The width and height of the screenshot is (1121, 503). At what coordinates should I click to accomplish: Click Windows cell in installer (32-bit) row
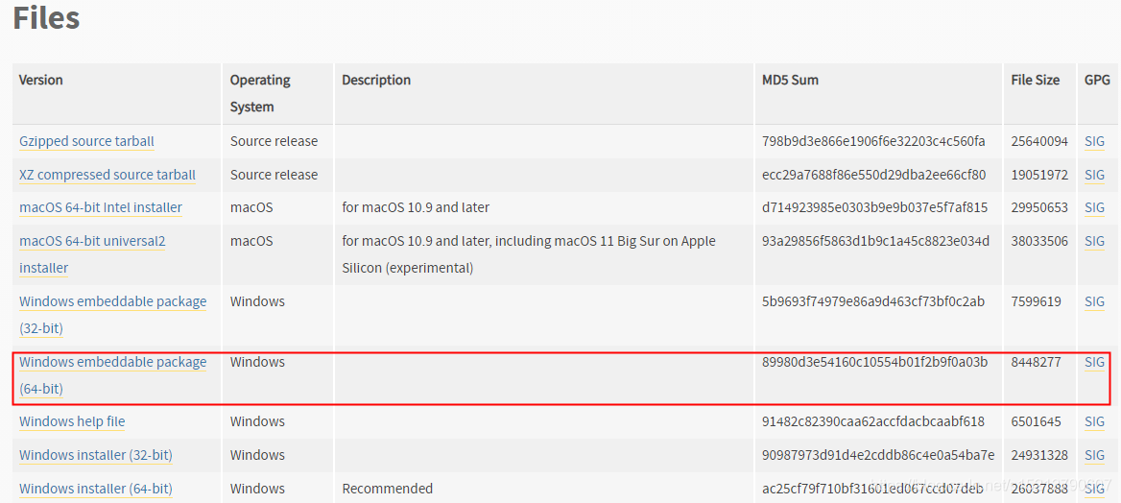click(257, 455)
